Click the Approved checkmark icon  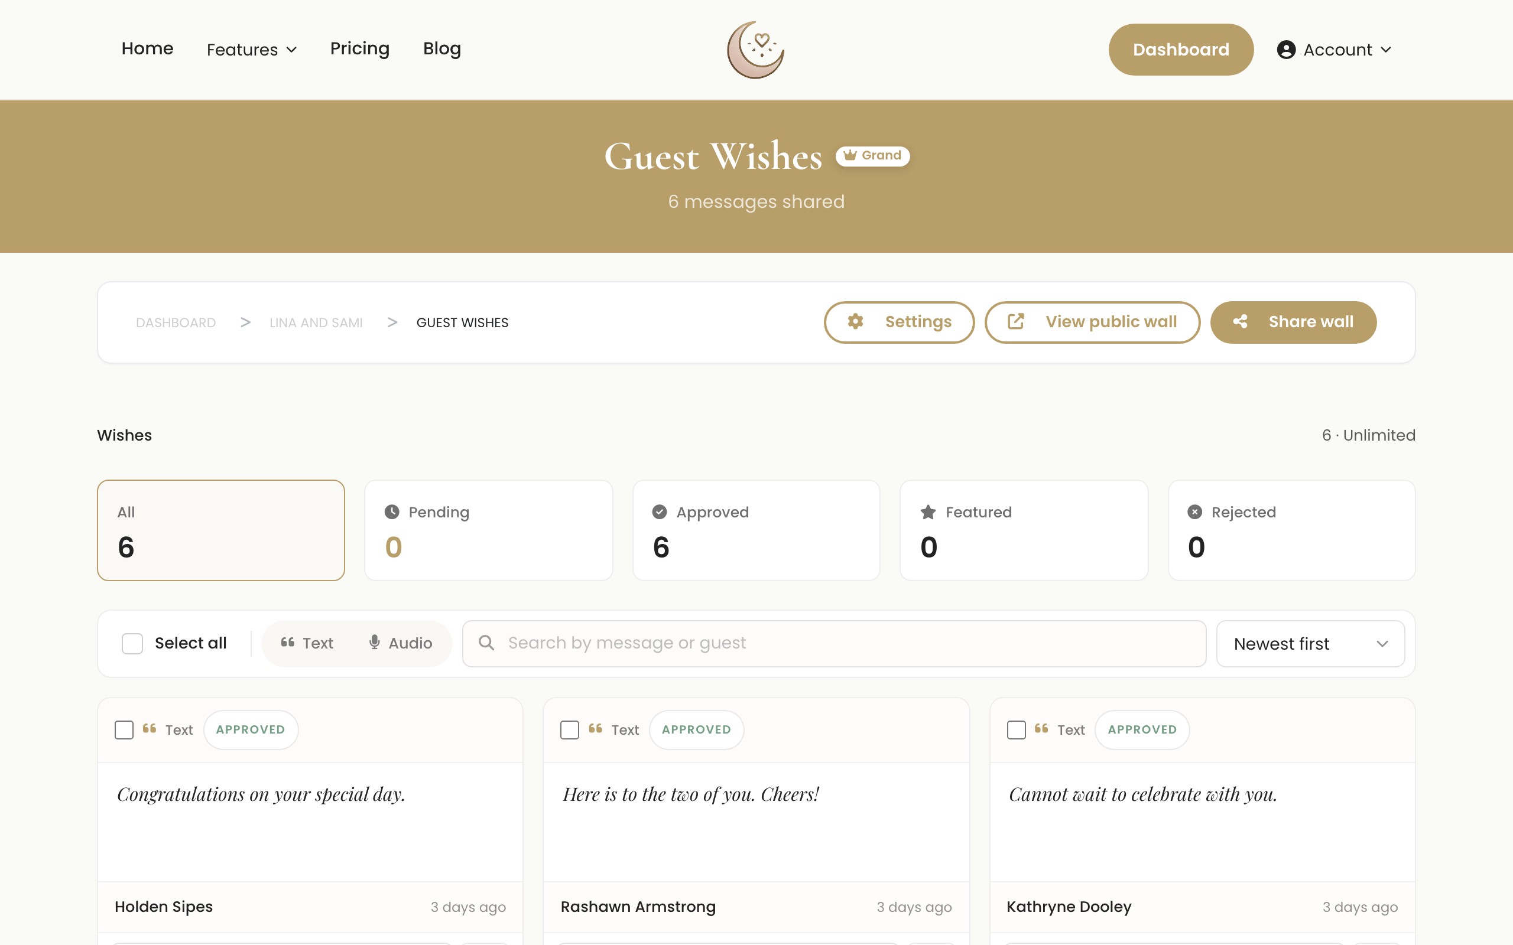tap(660, 512)
